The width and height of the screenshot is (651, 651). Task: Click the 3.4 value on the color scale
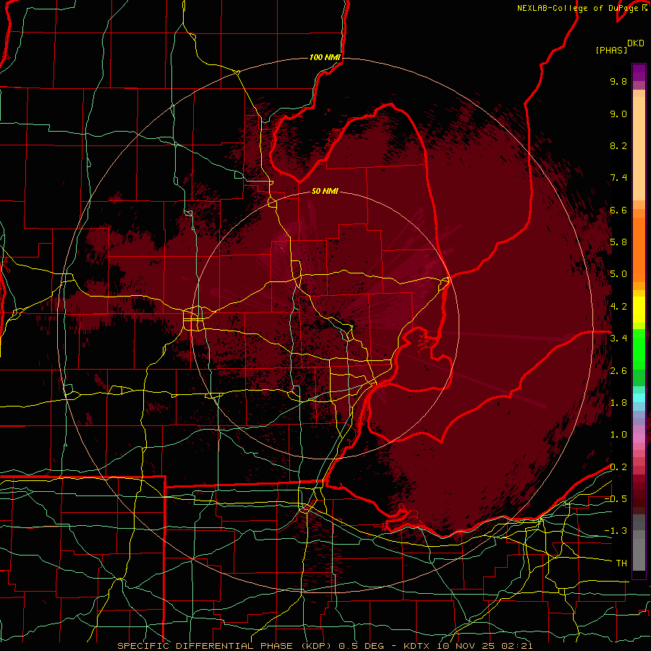(618, 339)
